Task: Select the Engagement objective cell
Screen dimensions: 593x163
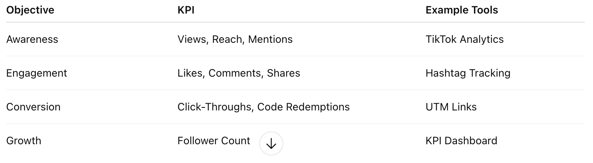Action: coord(37,73)
